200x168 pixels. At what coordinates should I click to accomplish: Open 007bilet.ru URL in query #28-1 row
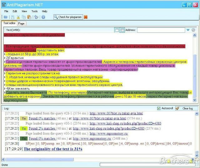116,113
